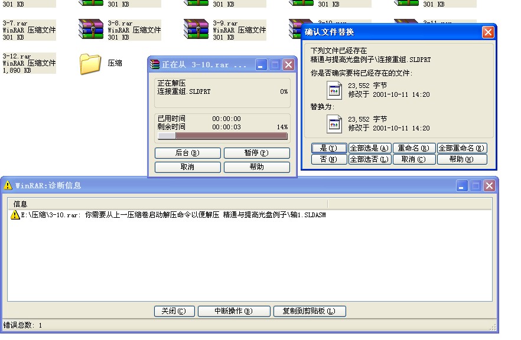The width and height of the screenshot is (521, 340).
Task: Close the WinRAR diagnostic messages window
Action: click(489, 185)
